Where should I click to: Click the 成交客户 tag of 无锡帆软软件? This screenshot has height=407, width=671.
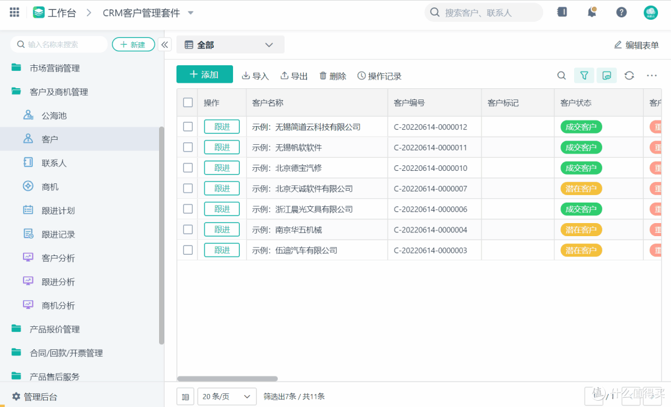tap(581, 147)
